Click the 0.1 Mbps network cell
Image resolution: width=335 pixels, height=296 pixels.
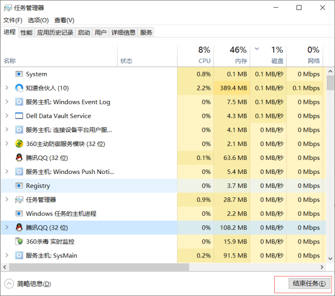click(306, 88)
